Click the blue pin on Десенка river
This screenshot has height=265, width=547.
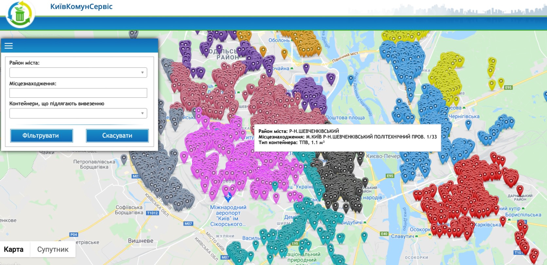tap(351, 78)
